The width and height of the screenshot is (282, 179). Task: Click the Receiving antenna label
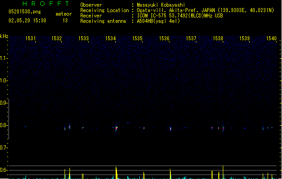click(103, 21)
